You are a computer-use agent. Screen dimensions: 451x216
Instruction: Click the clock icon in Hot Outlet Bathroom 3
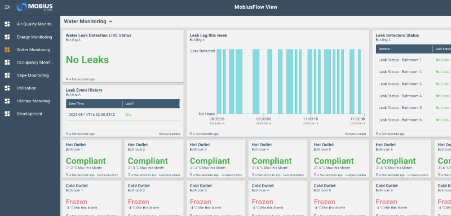tap(191, 175)
